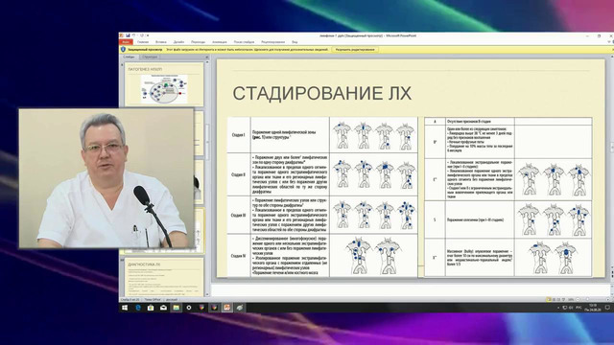Open the Вид ribbon tab

click(295, 42)
